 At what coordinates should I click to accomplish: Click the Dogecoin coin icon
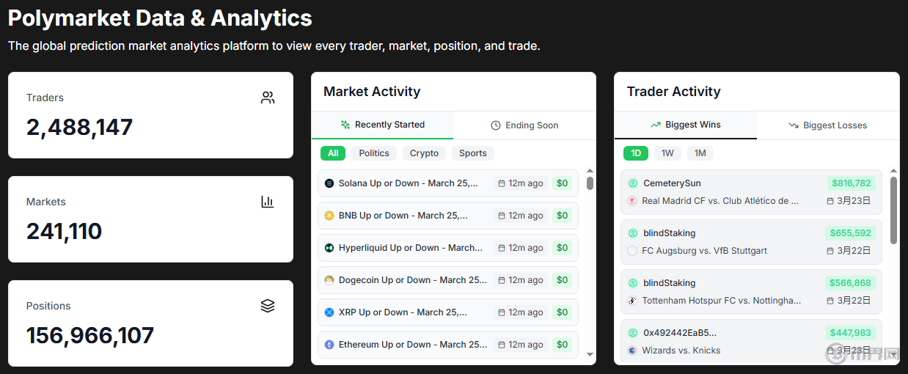click(329, 280)
